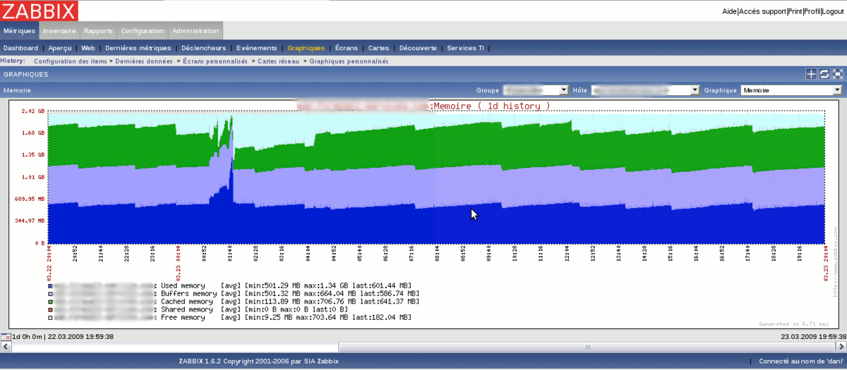Toggle fullscreen mode icon
847x370 pixels.
click(838, 74)
